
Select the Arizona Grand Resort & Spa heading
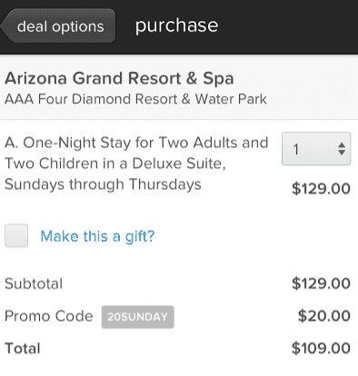(119, 79)
